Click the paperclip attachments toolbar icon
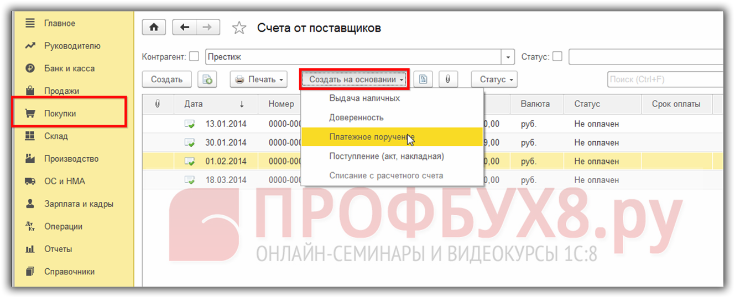This screenshot has width=735, height=298. point(447,79)
